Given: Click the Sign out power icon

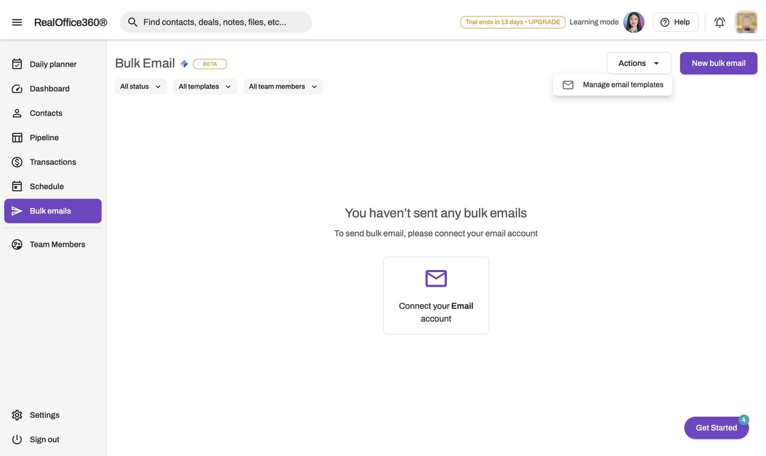Looking at the screenshot, I should pos(17,440).
